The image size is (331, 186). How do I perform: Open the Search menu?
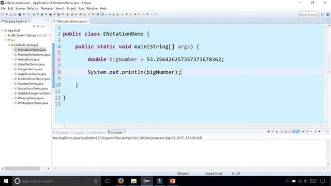60,8
